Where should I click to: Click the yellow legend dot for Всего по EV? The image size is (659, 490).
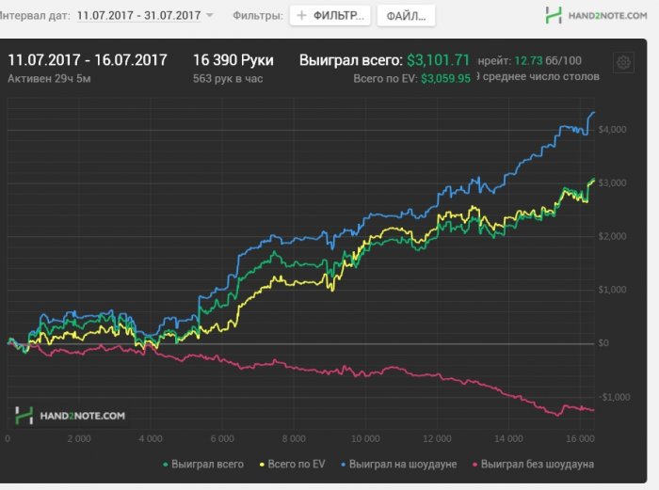click(262, 465)
